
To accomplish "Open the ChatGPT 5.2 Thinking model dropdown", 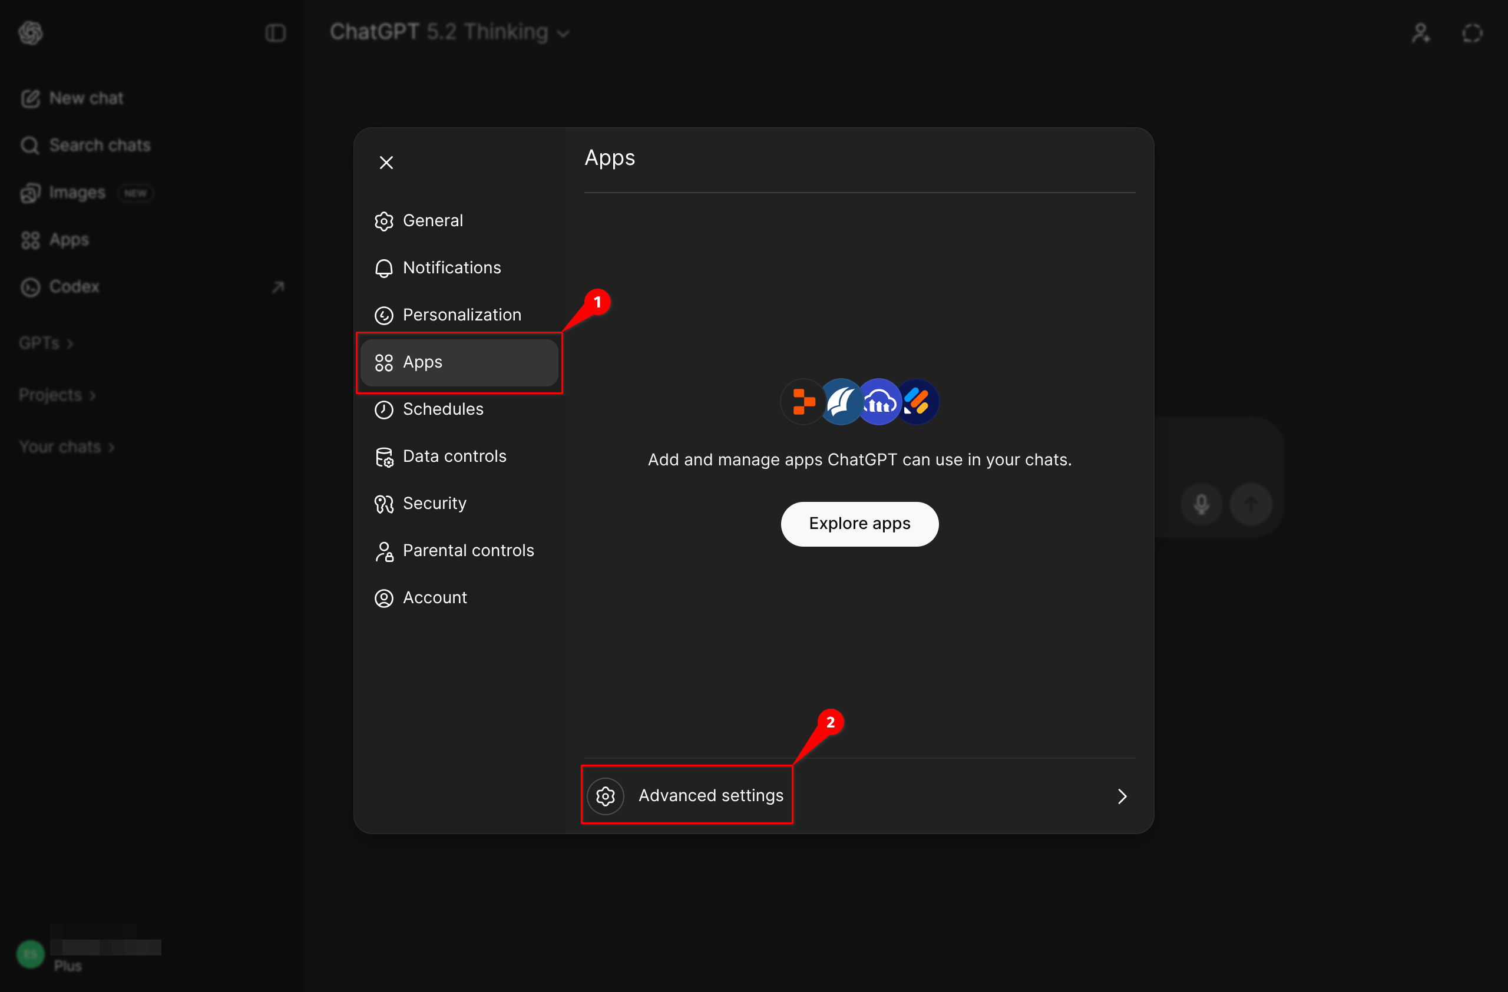I will click(450, 32).
